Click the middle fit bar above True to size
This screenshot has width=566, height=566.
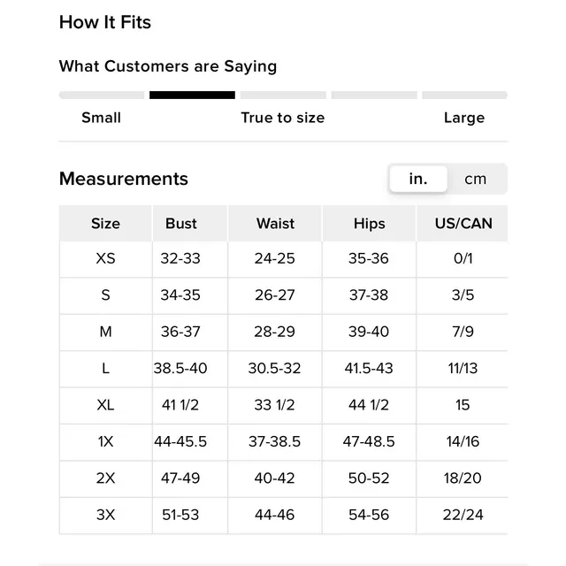283,95
